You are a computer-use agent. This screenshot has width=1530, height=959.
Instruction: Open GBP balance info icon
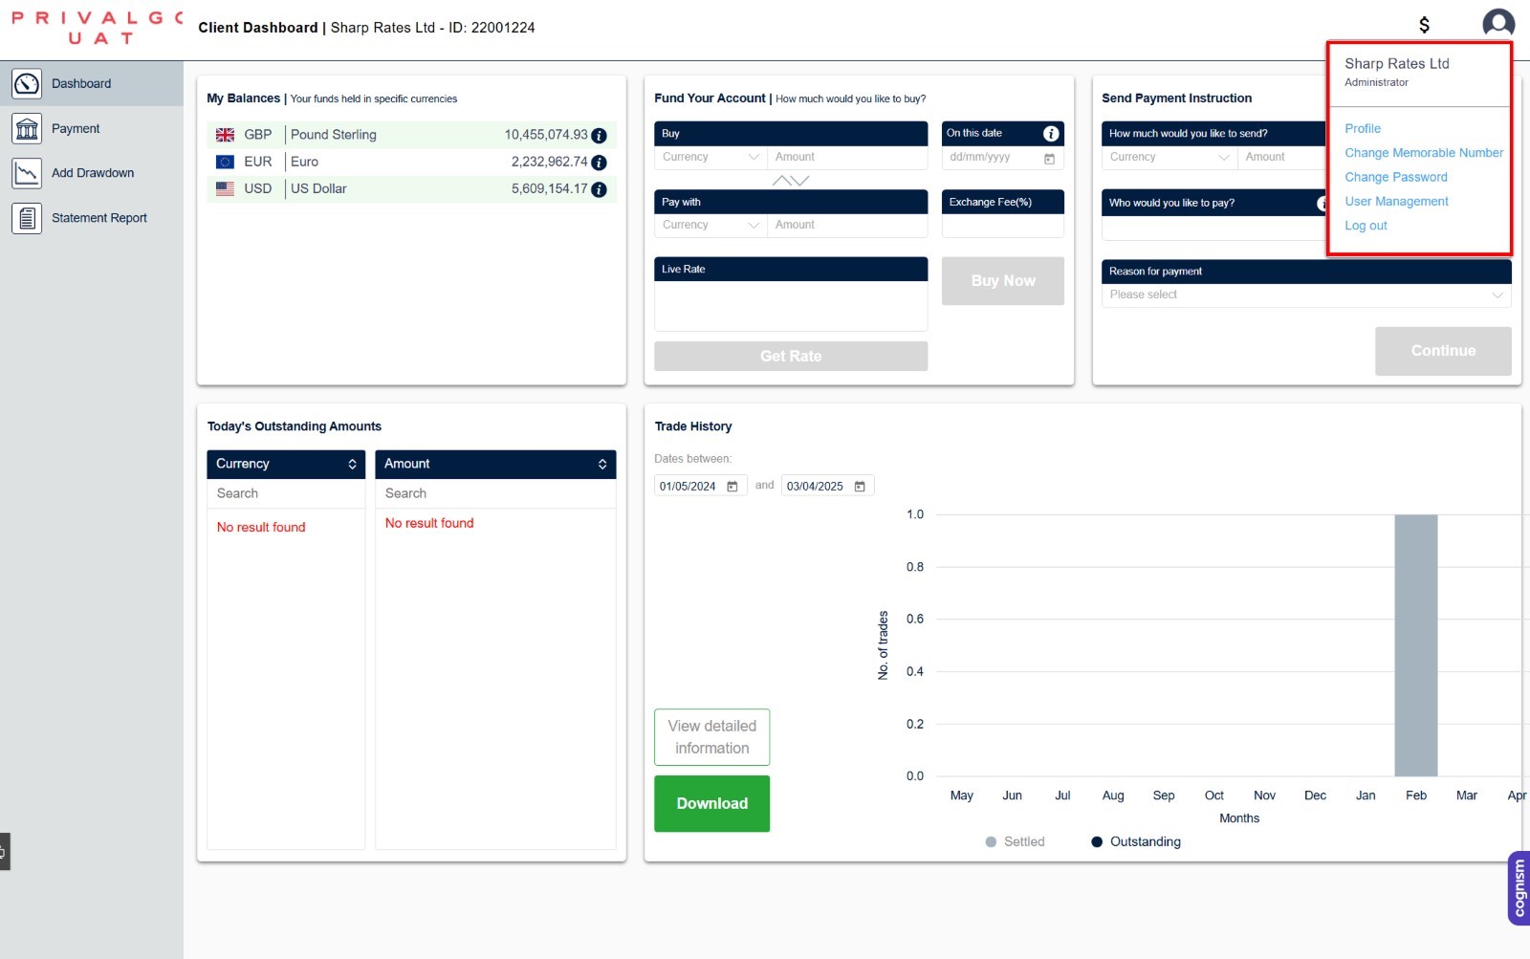[600, 136]
